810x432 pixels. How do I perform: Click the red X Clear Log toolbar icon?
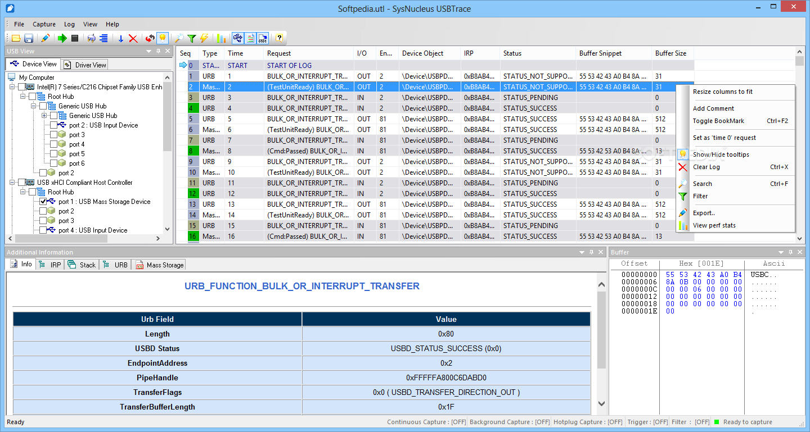(133, 38)
